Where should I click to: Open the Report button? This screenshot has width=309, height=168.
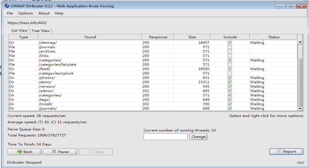coord(286,152)
